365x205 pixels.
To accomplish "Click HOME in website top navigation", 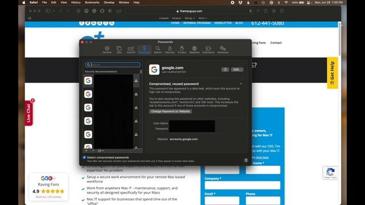I will 175,23.
